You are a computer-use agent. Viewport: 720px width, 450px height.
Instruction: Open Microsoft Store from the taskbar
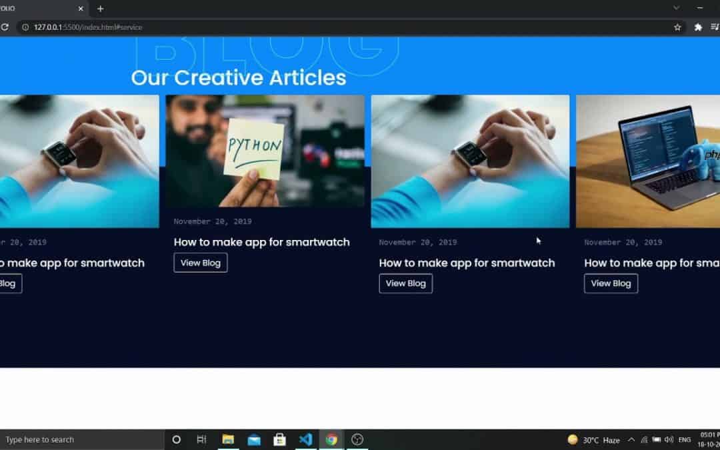tap(279, 439)
